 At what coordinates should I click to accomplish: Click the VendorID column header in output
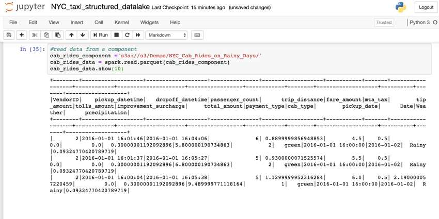[x=66, y=100]
